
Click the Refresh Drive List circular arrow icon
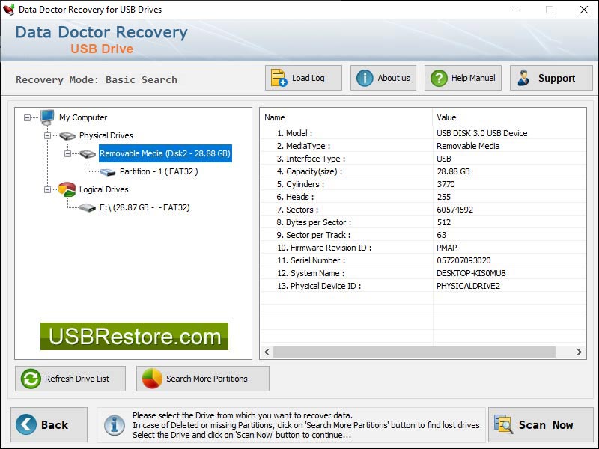pyautogui.click(x=30, y=379)
